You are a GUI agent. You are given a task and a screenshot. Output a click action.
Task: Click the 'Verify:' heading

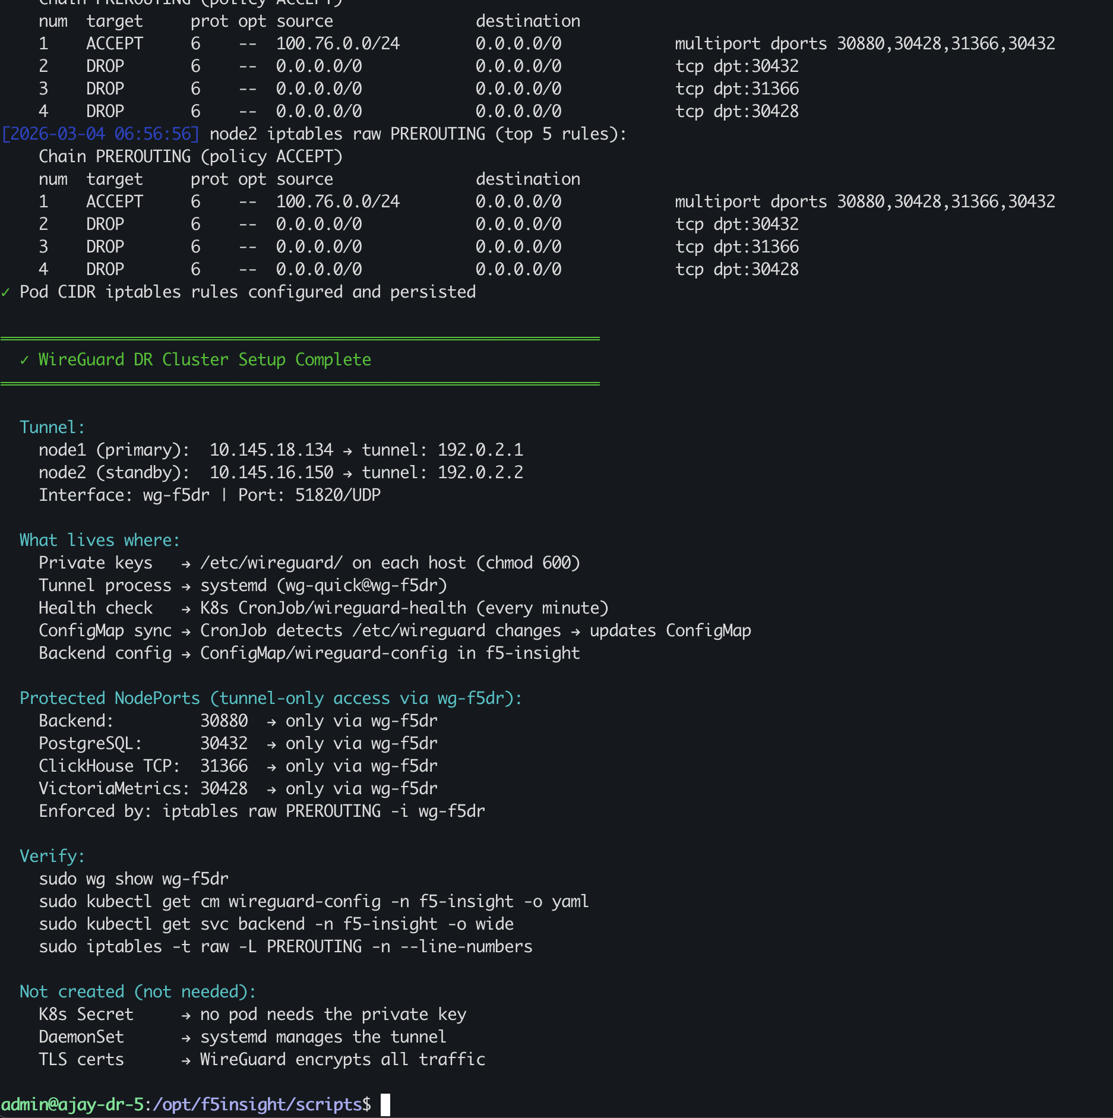point(52,857)
